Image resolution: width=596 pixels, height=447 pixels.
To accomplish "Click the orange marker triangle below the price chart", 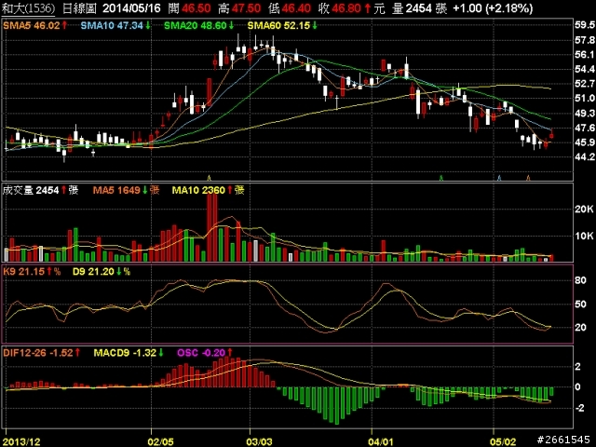I will (528, 178).
